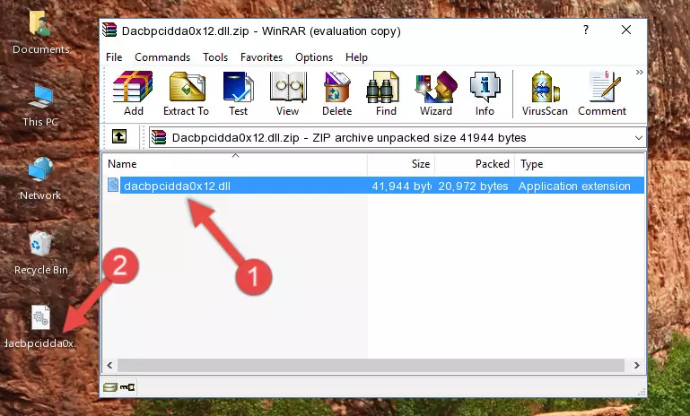Click the archive icon in the path bar
690x416 pixels.
(x=159, y=137)
